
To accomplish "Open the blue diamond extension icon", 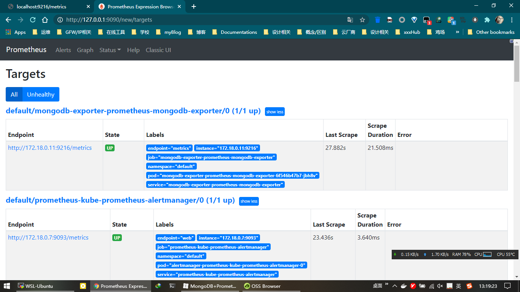I will 414,20.
